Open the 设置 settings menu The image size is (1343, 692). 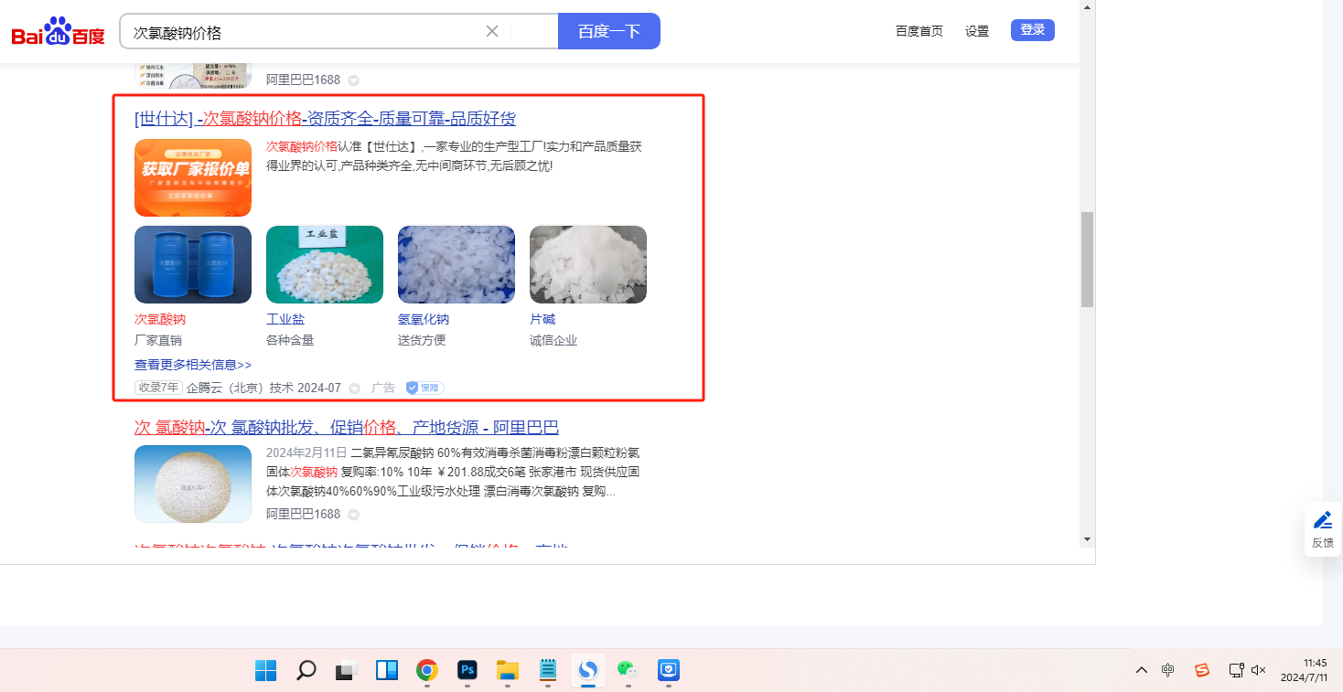(x=977, y=31)
